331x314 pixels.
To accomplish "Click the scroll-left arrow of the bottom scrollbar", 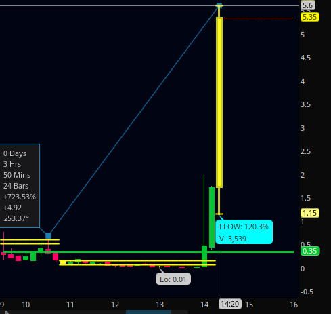I will [x=7, y=312].
